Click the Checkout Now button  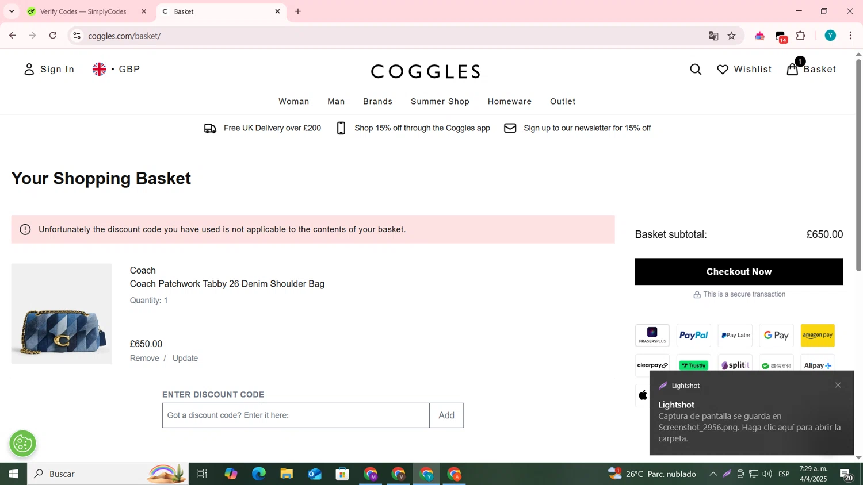[739, 271]
